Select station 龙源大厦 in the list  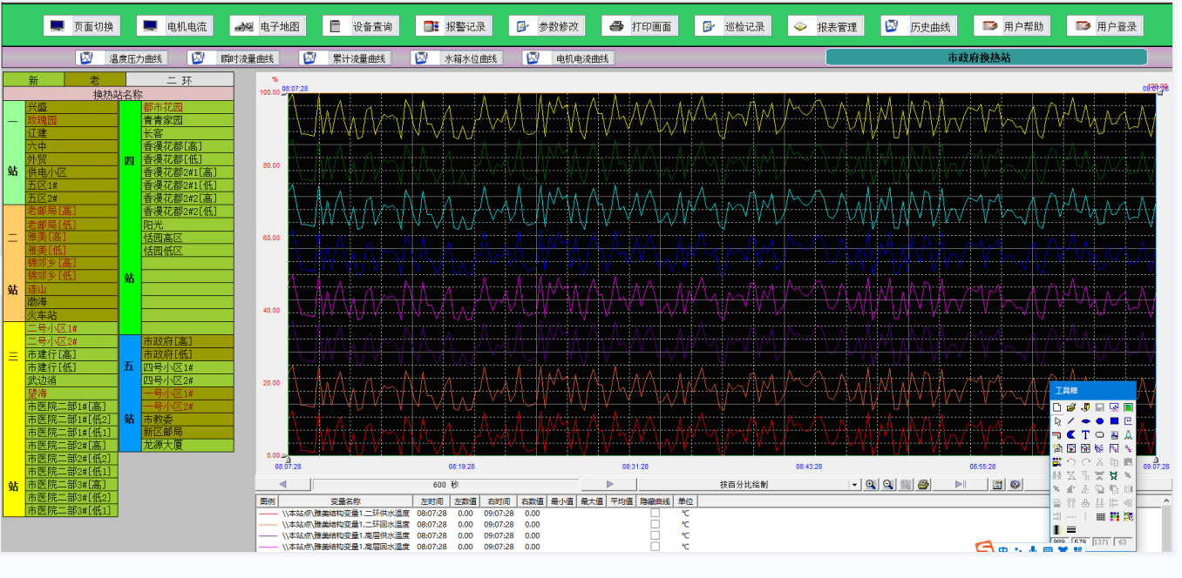tap(187, 445)
